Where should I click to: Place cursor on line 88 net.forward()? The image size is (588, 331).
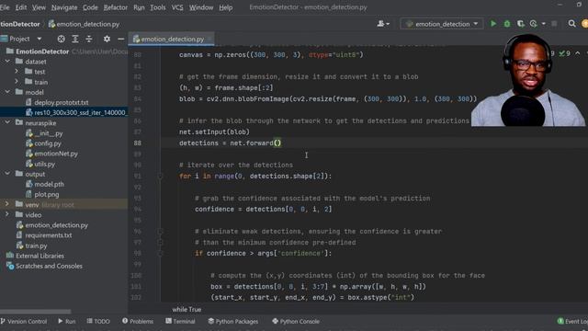230,143
